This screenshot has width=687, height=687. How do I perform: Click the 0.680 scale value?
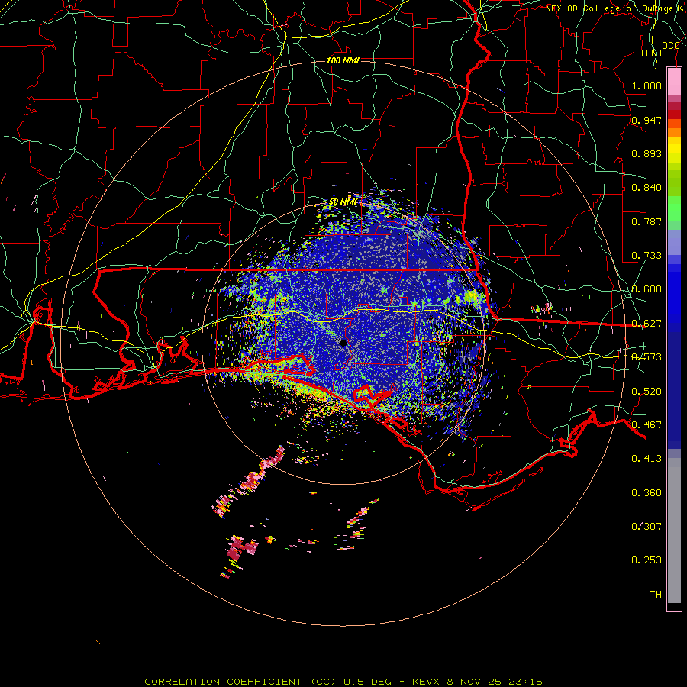647,289
